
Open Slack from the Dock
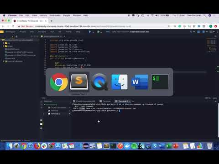[44, 146]
